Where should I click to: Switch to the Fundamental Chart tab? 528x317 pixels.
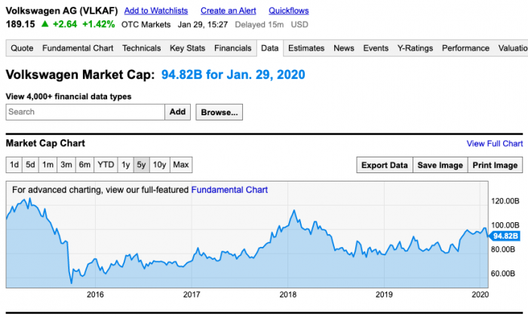(78, 48)
